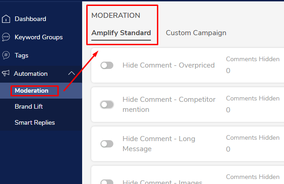Click Comments Hidden count for Competitor mention
Image resolution: width=284 pixels, height=184 pixels.
point(228,110)
